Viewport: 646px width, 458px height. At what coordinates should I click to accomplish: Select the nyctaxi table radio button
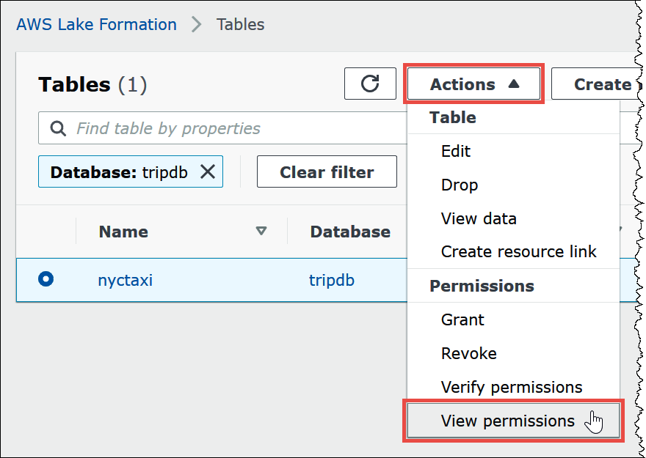[x=47, y=280]
